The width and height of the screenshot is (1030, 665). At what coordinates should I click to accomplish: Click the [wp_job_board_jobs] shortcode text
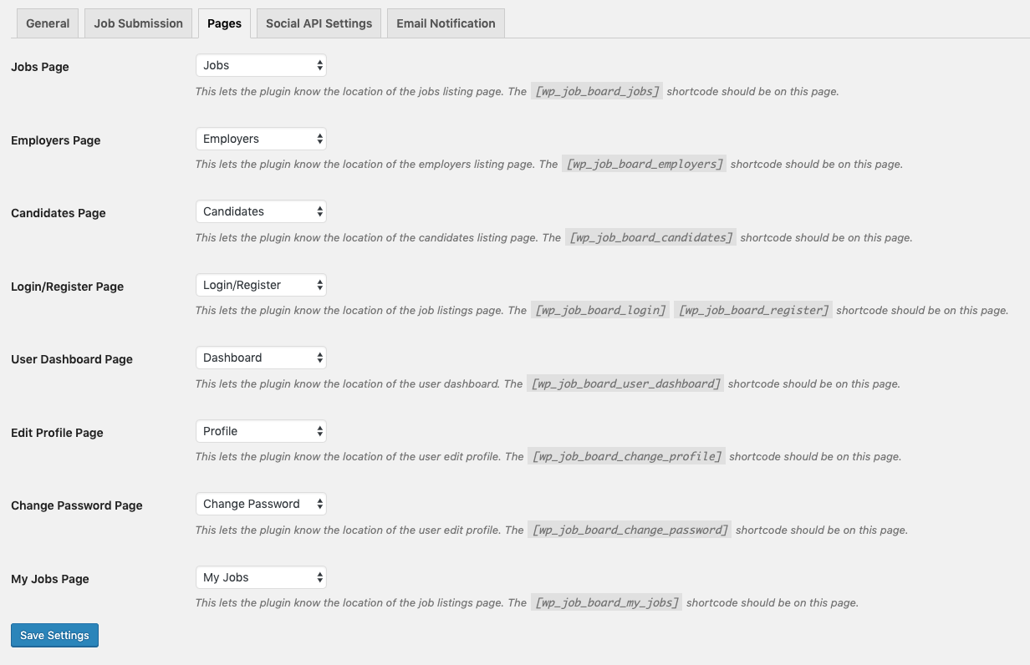(x=597, y=92)
